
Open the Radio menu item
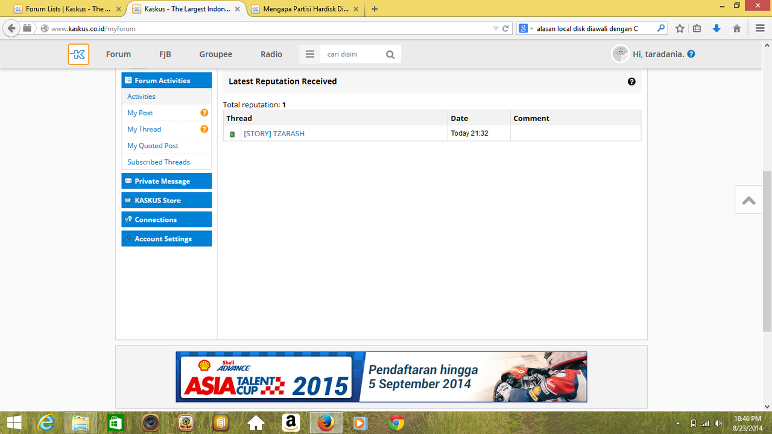271,54
